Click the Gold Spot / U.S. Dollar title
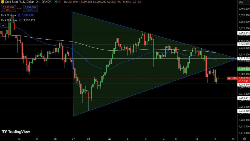250x141 pixels. coord(20,2)
